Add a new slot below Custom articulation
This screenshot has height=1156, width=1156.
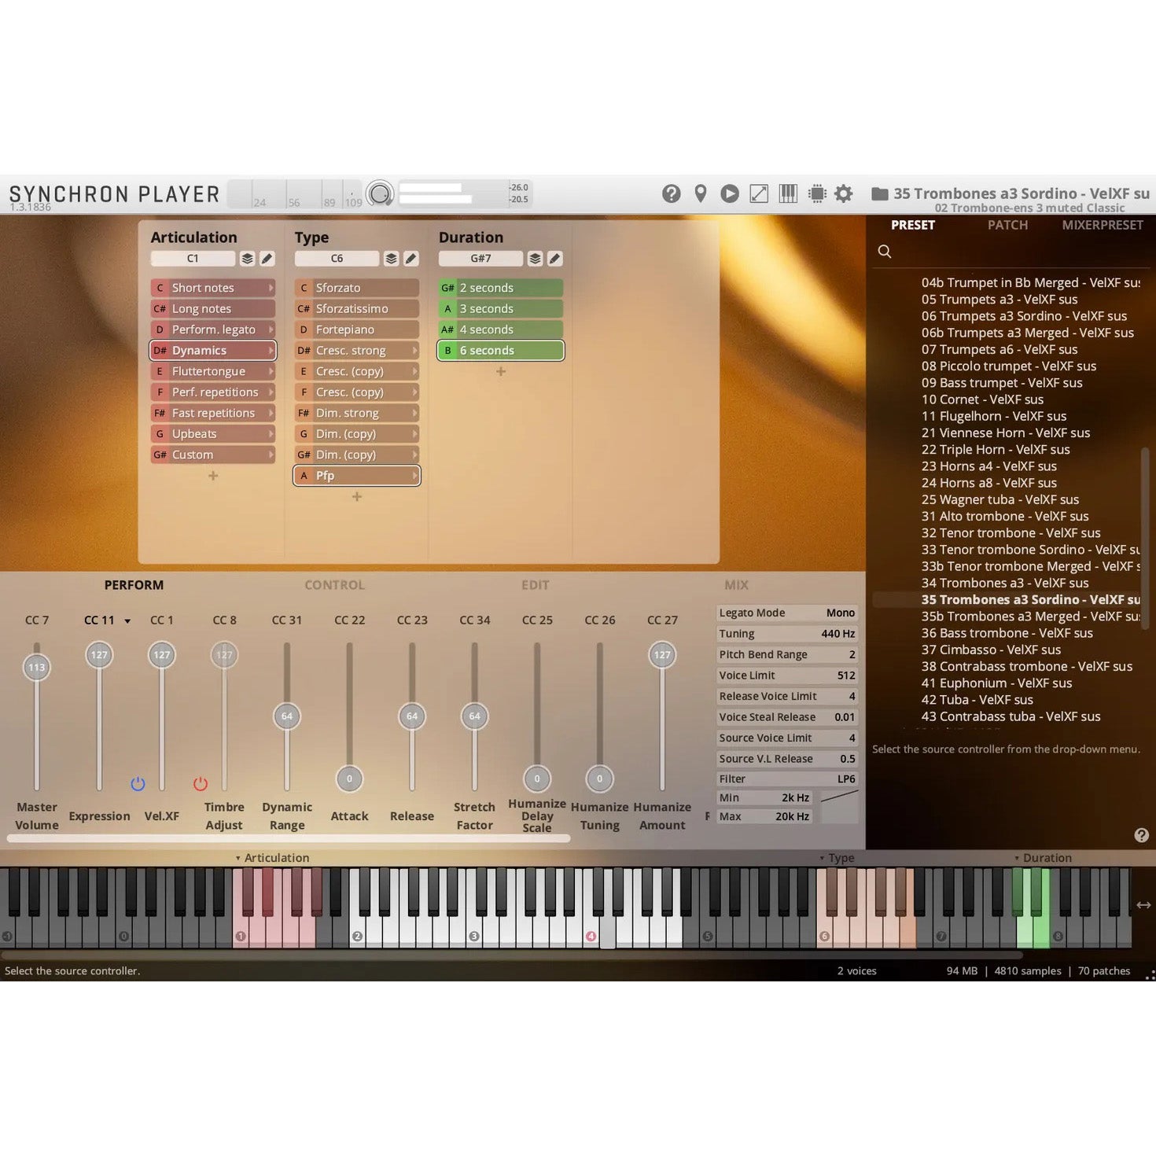click(x=213, y=476)
